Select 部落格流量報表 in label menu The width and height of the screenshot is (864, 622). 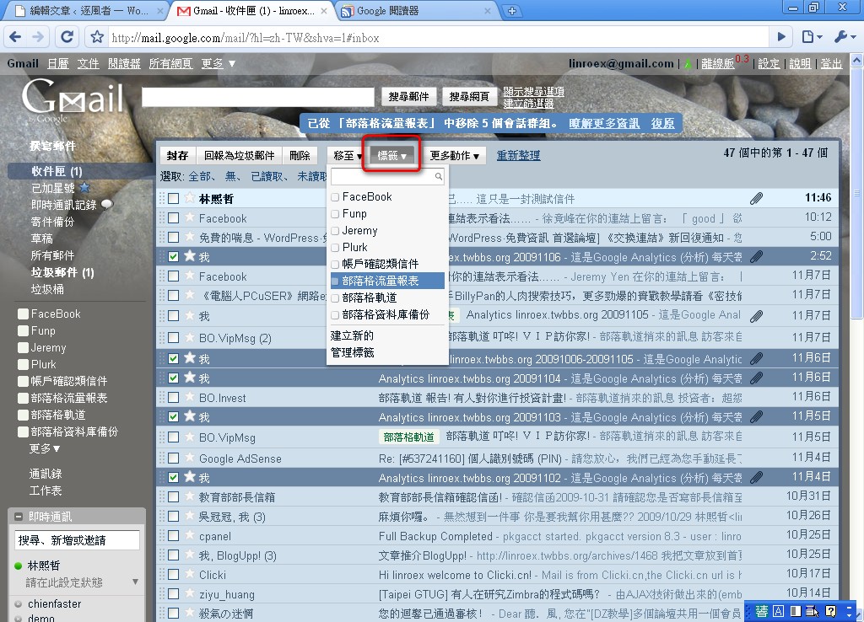(388, 281)
